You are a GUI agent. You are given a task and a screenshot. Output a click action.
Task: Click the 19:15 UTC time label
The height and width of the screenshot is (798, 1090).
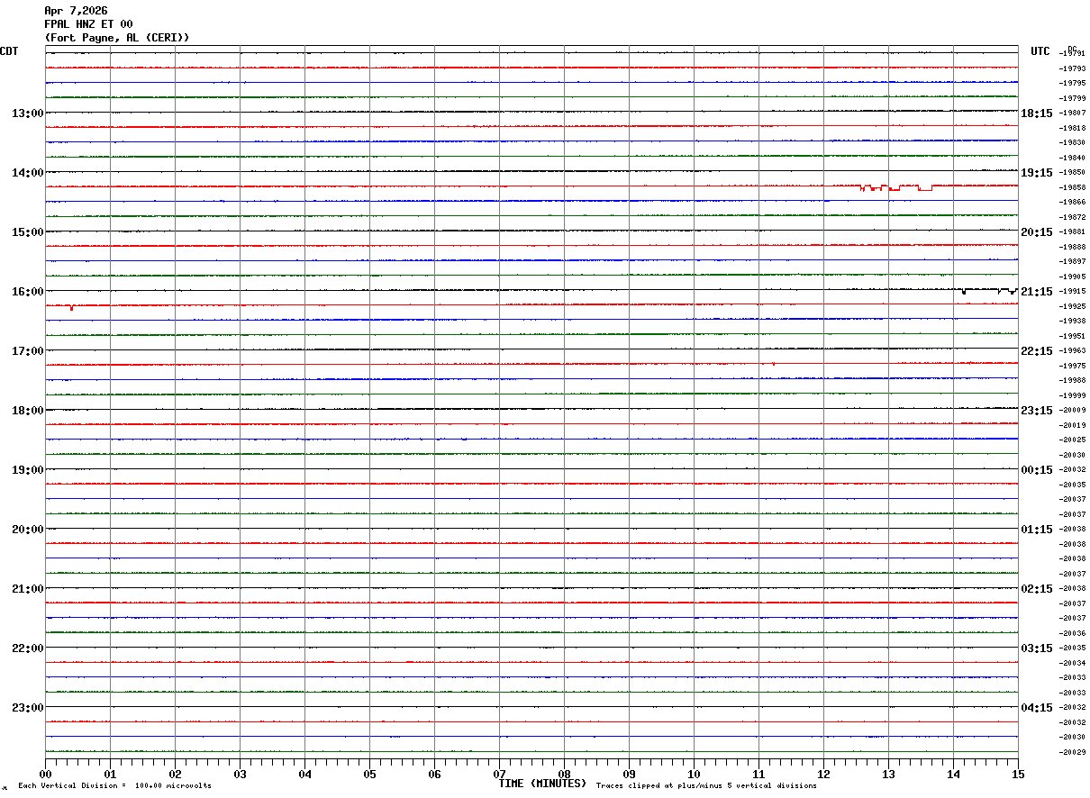coord(1037,173)
